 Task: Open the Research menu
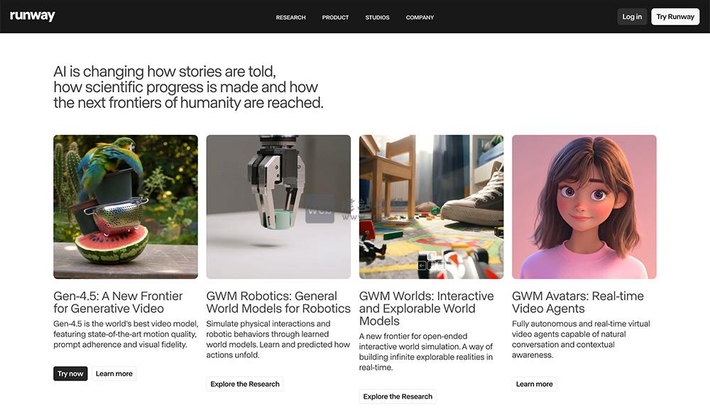[290, 17]
